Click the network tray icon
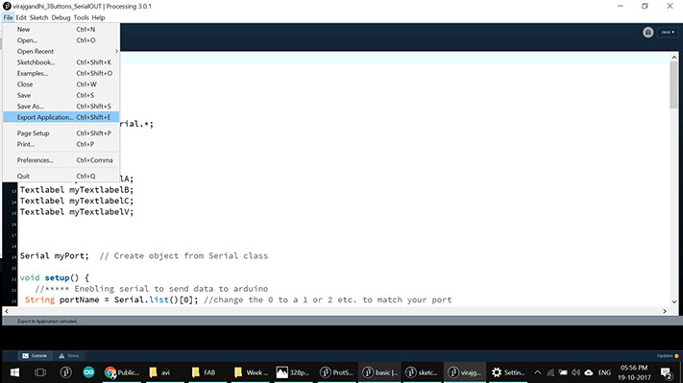Screen dimensions: 683x383 550,372
